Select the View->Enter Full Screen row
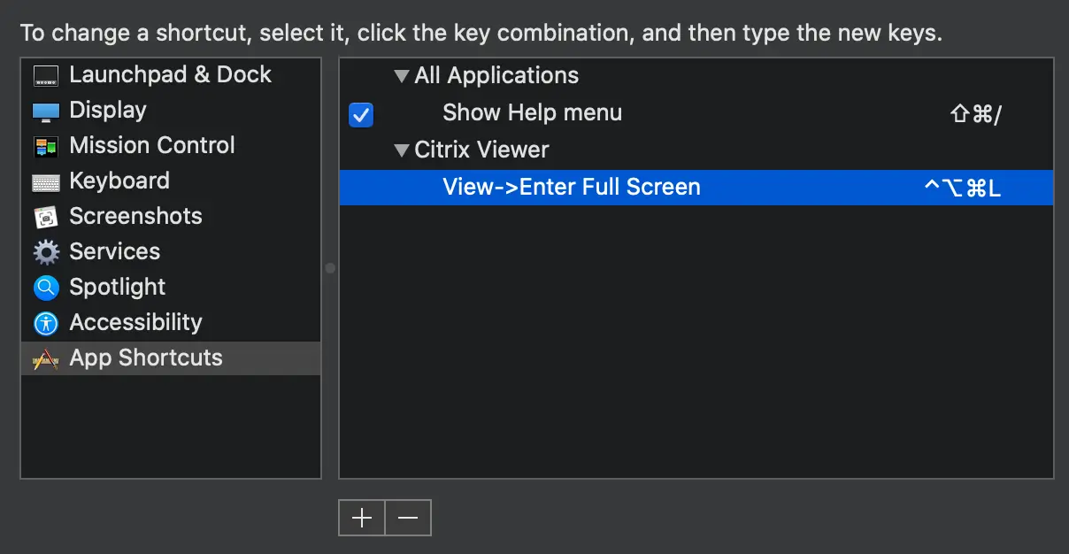The image size is (1069, 554). click(x=571, y=187)
